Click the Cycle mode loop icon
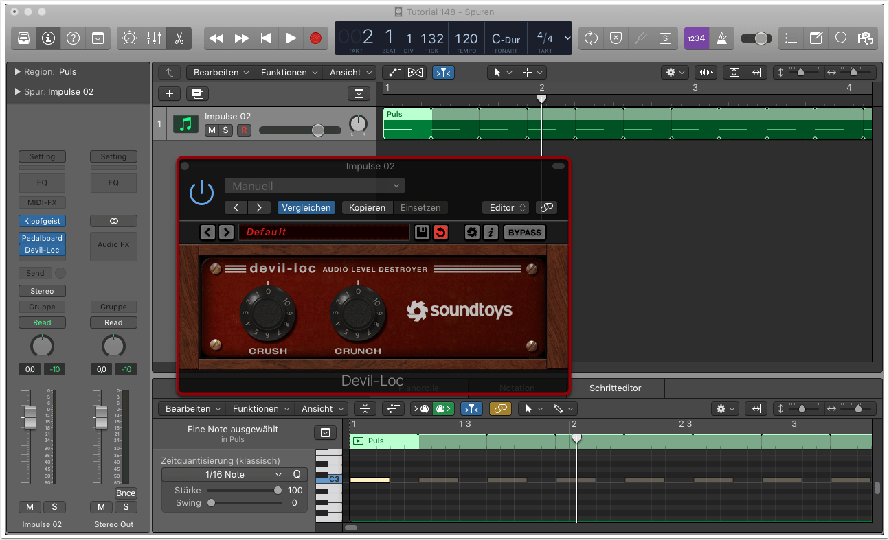The height and width of the screenshot is (540, 889). 591,38
